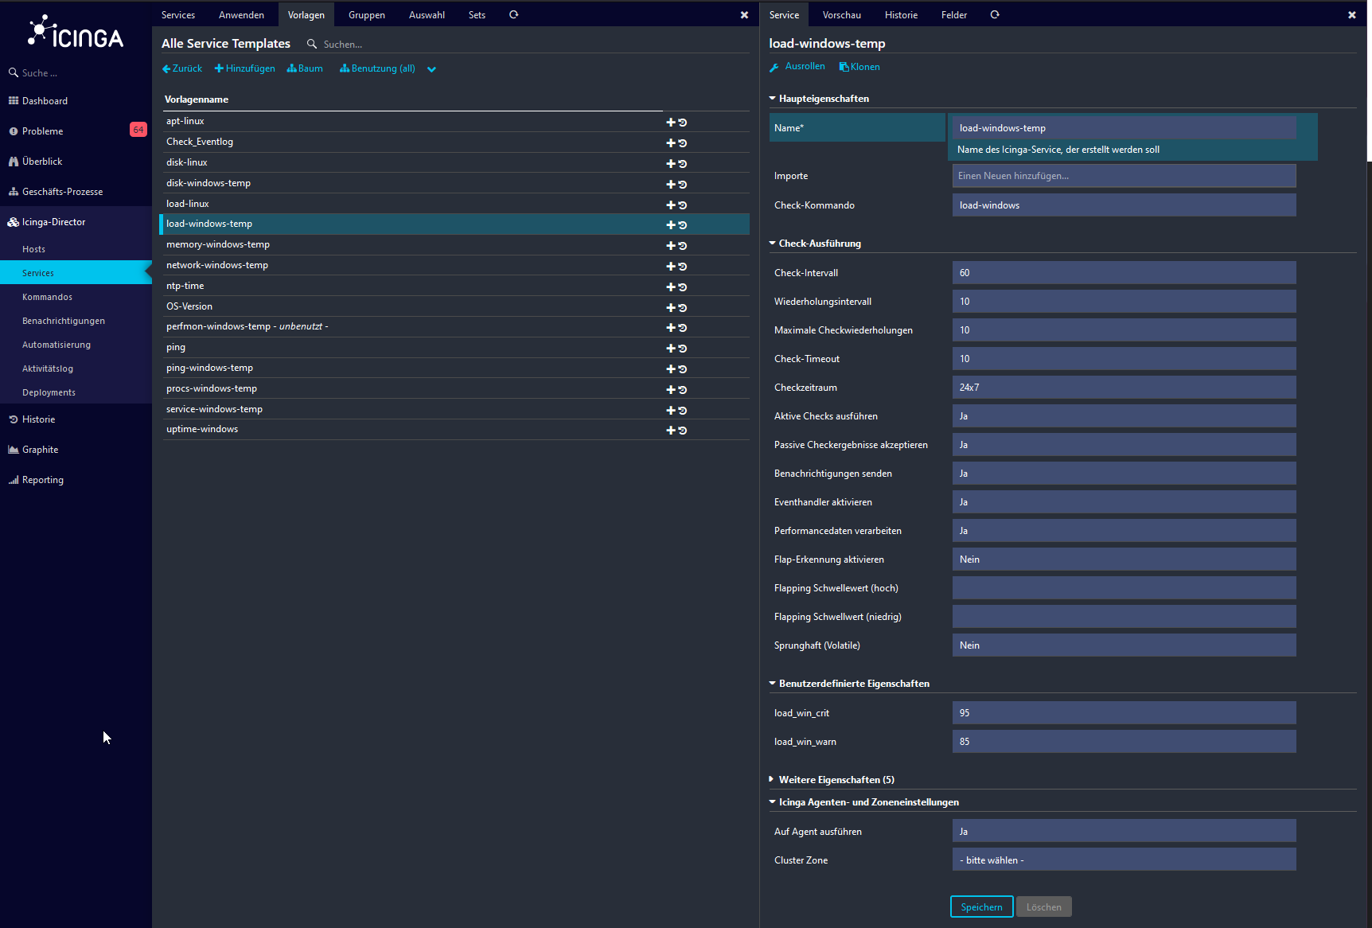
Task: Click the Speichern button
Action: (981, 907)
